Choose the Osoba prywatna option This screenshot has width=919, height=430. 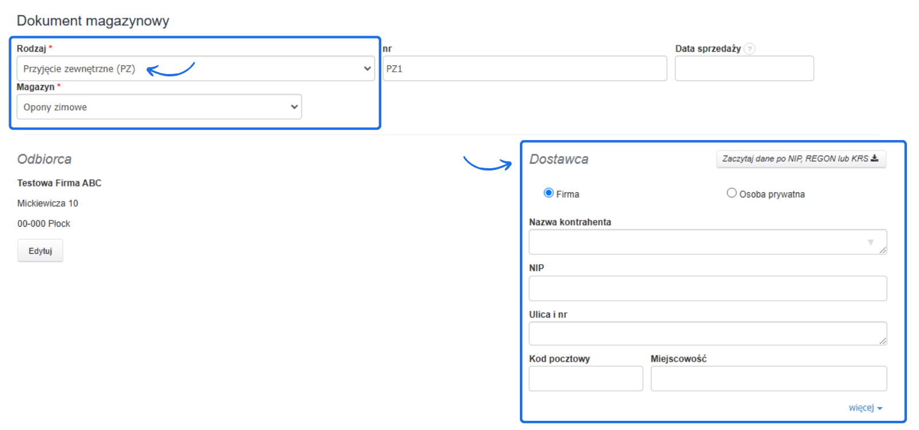(x=732, y=193)
